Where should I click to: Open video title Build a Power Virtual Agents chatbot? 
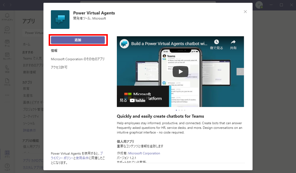coord(169,44)
